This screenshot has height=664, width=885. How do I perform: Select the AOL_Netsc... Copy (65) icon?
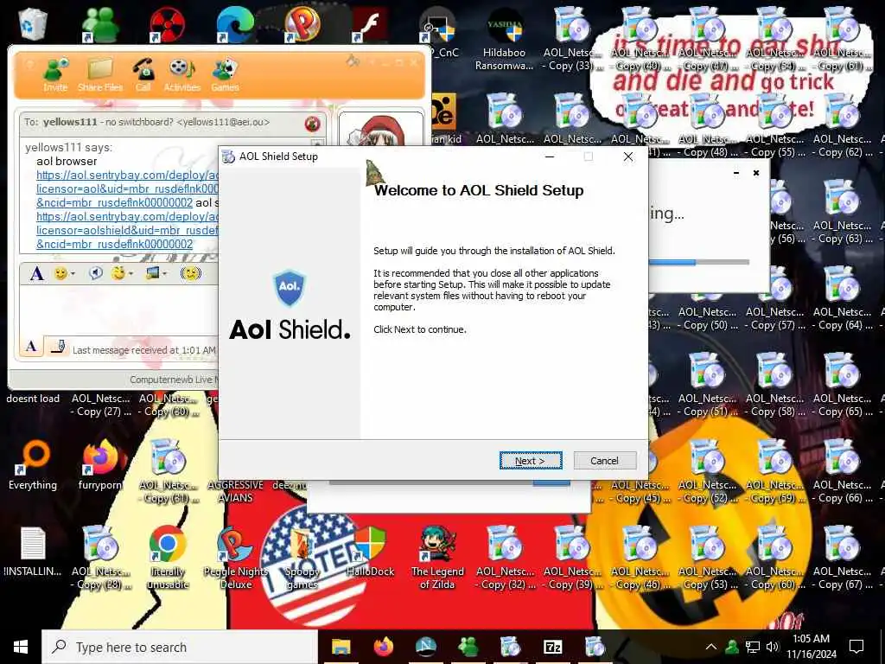(x=842, y=385)
